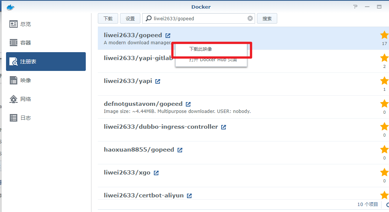This screenshot has height=212, width=389.
Task: Click the 'Image size: ~4.44MiB' description text
Action: click(x=177, y=111)
